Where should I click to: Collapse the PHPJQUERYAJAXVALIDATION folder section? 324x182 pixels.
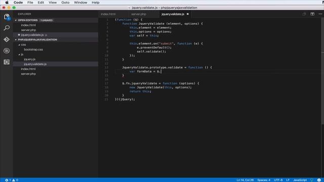pyautogui.click(x=16, y=39)
